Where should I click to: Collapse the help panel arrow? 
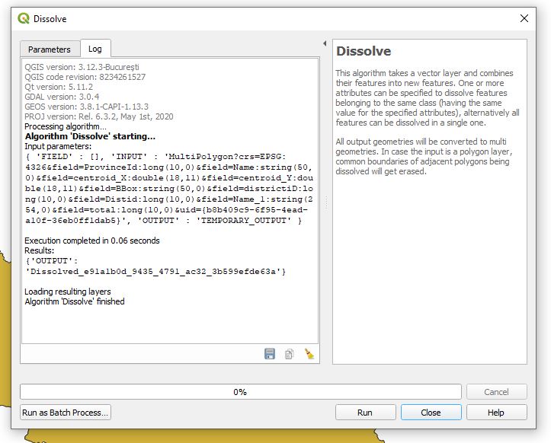(325, 43)
